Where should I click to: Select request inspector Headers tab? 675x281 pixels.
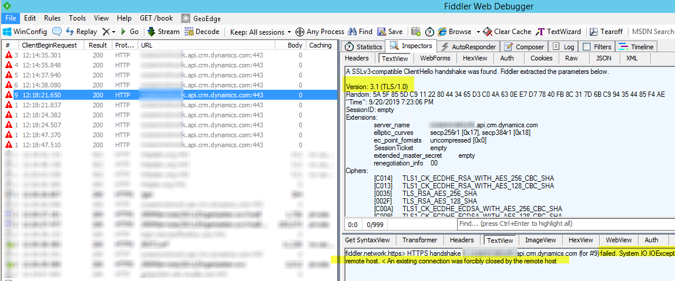click(x=357, y=58)
